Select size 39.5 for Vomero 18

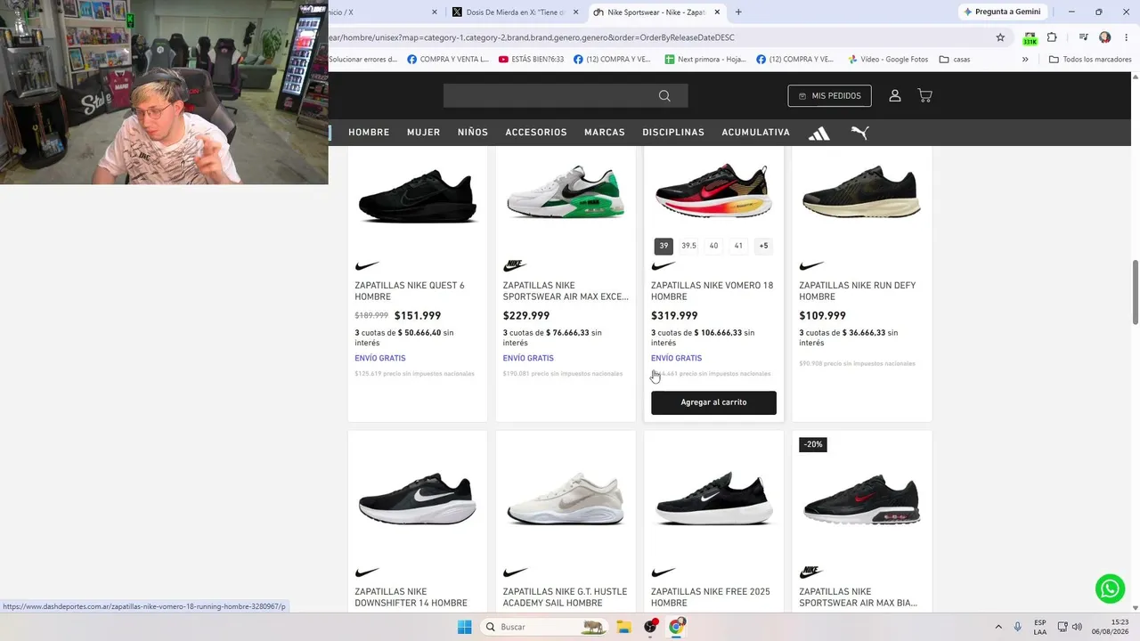(x=688, y=247)
